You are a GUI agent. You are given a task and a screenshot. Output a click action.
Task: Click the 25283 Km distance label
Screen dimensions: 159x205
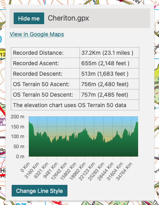click(x=96, y=171)
